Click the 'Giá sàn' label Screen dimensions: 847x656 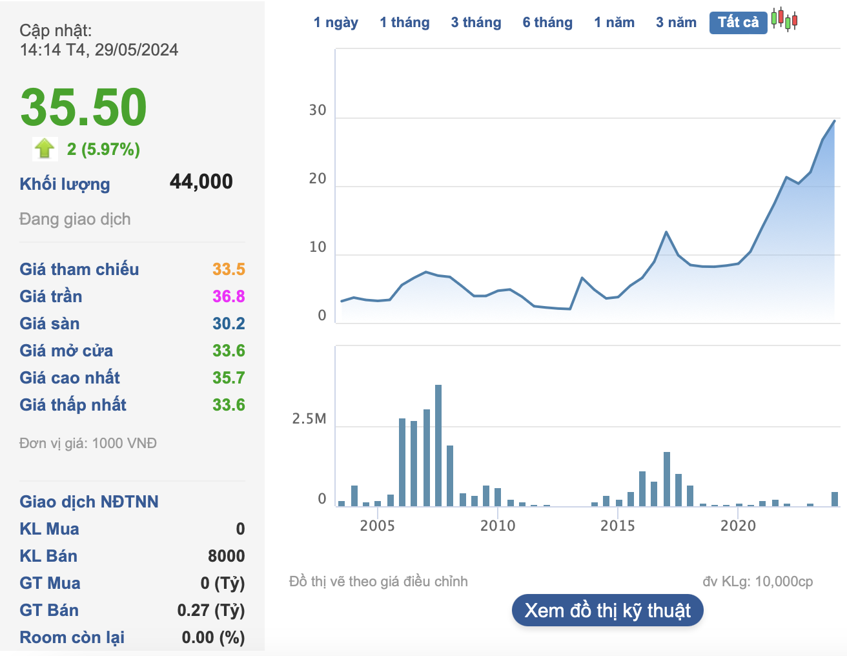pyautogui.click(x=50, y=323)
